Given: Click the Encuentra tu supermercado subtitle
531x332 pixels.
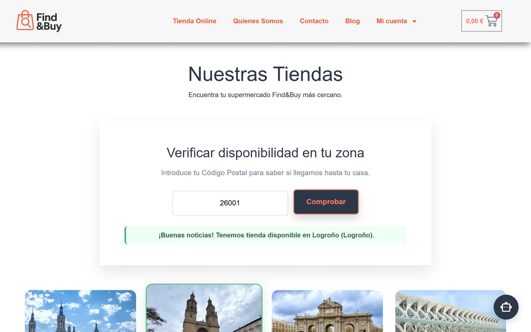Looking at the screenshot, I should [x=265, y=95].
